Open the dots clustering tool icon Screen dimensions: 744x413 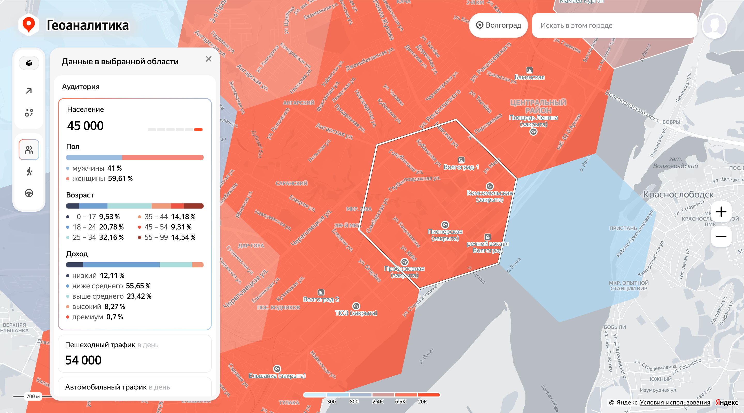pos(29,113)
